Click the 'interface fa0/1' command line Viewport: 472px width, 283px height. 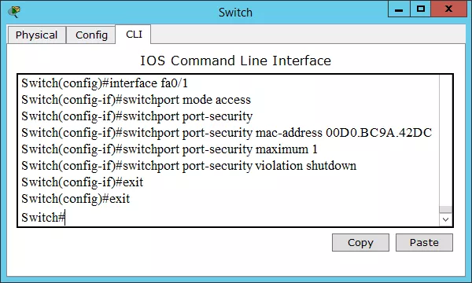tap(105, 83)
